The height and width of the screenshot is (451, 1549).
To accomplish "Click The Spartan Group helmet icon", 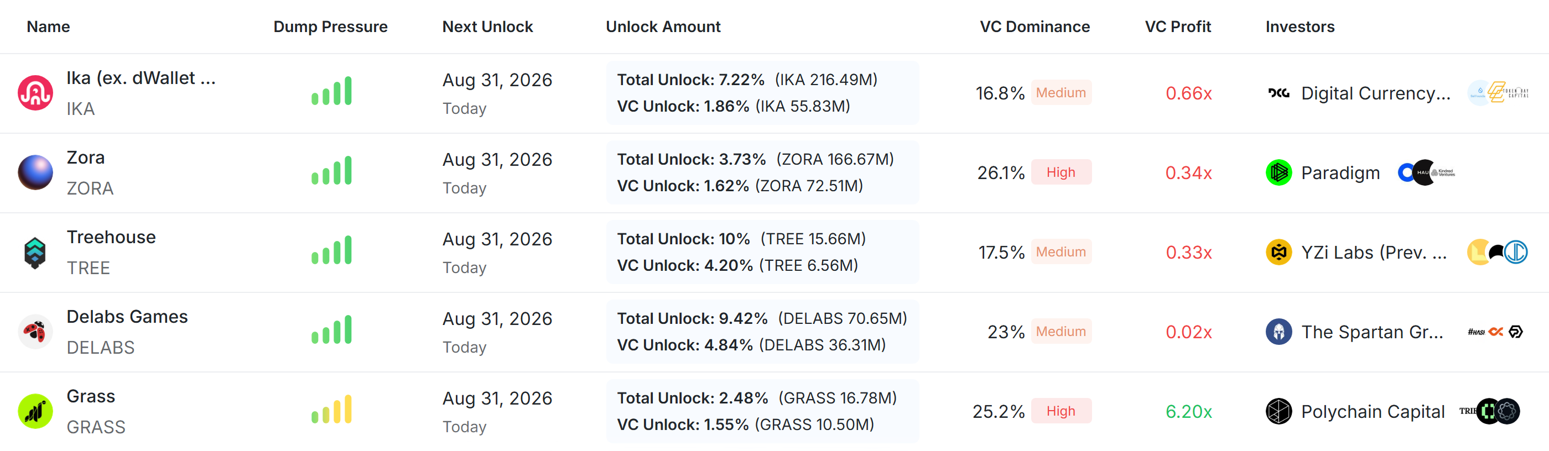I will click(x=1279, y=332).
